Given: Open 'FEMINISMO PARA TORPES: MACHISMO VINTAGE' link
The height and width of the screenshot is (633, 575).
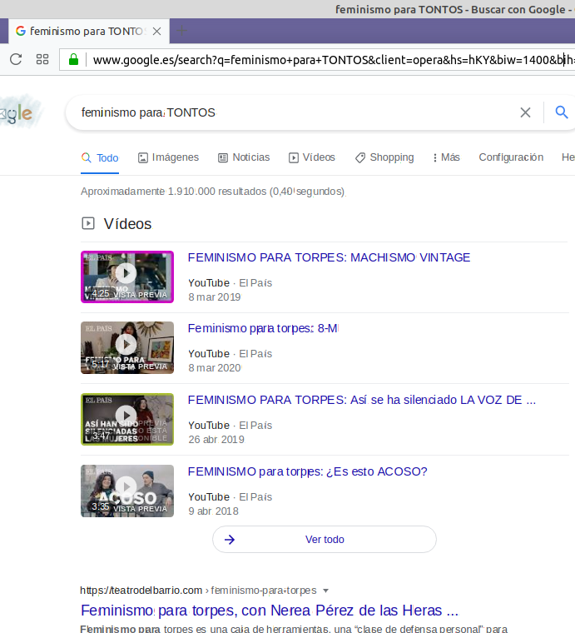Looking at the screenshot, I should pyautogui.click(x=329, y=257).
